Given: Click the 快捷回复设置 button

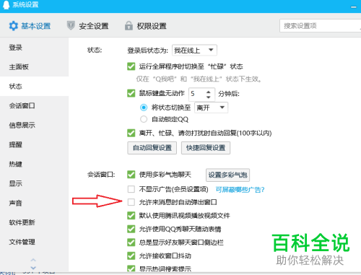Looking at the screenshot, I should click(x=206, y=148).
